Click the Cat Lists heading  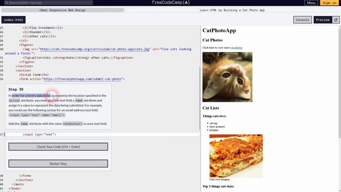pos(211,108)
